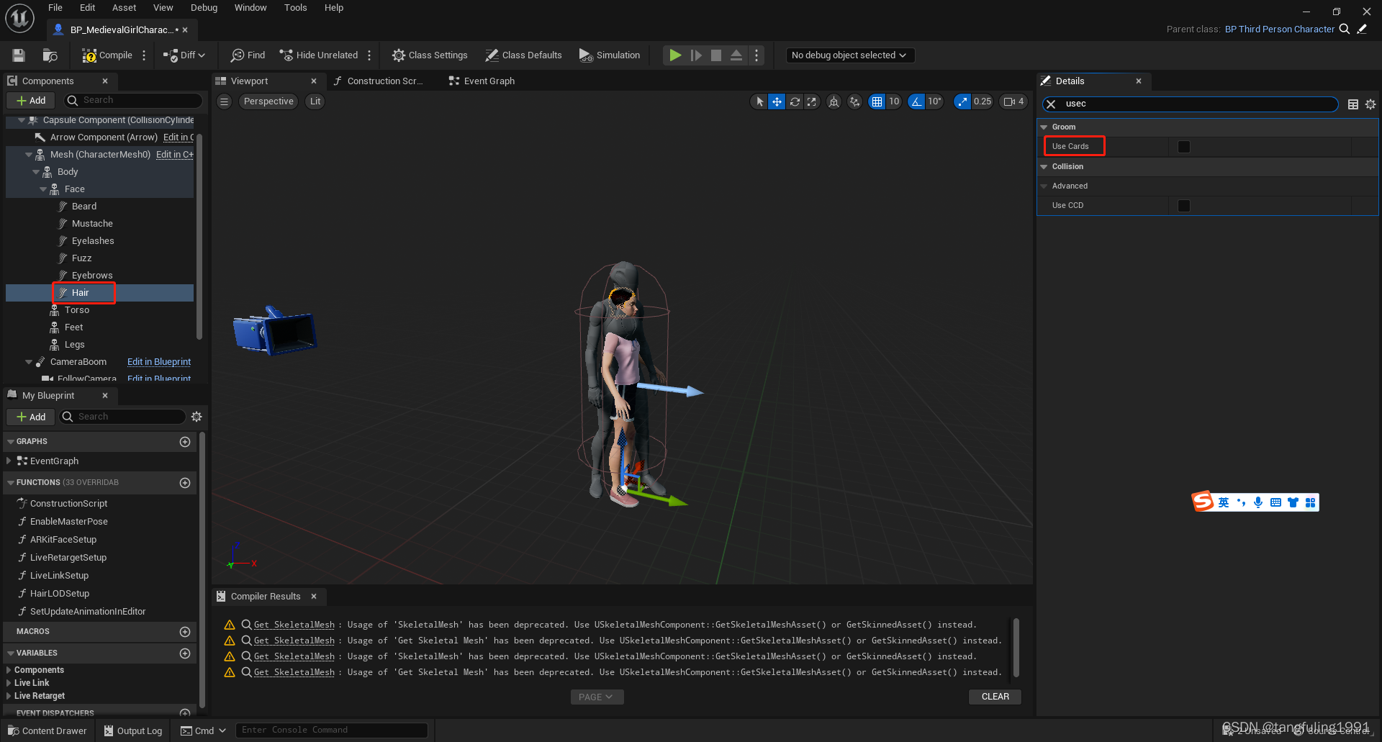Toggle scale snapping in viewport
Image resolution: width=1382 pixels, height=742 pixels.
click(x=962, y=101)
